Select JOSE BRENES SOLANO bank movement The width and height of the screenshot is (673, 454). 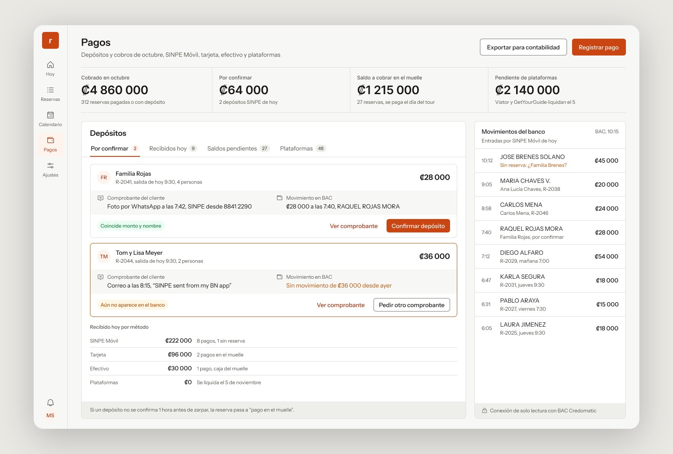pyautogui.click(x=550, y=161)
